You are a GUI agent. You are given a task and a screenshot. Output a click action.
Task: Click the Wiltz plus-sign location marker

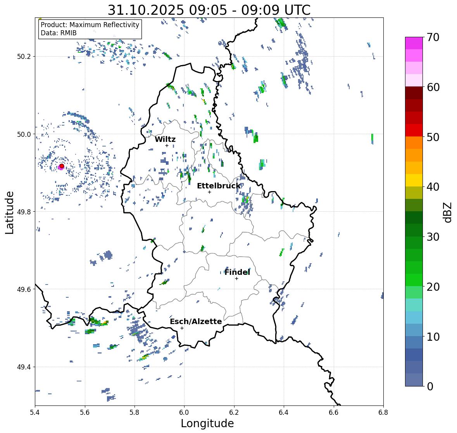167,145
